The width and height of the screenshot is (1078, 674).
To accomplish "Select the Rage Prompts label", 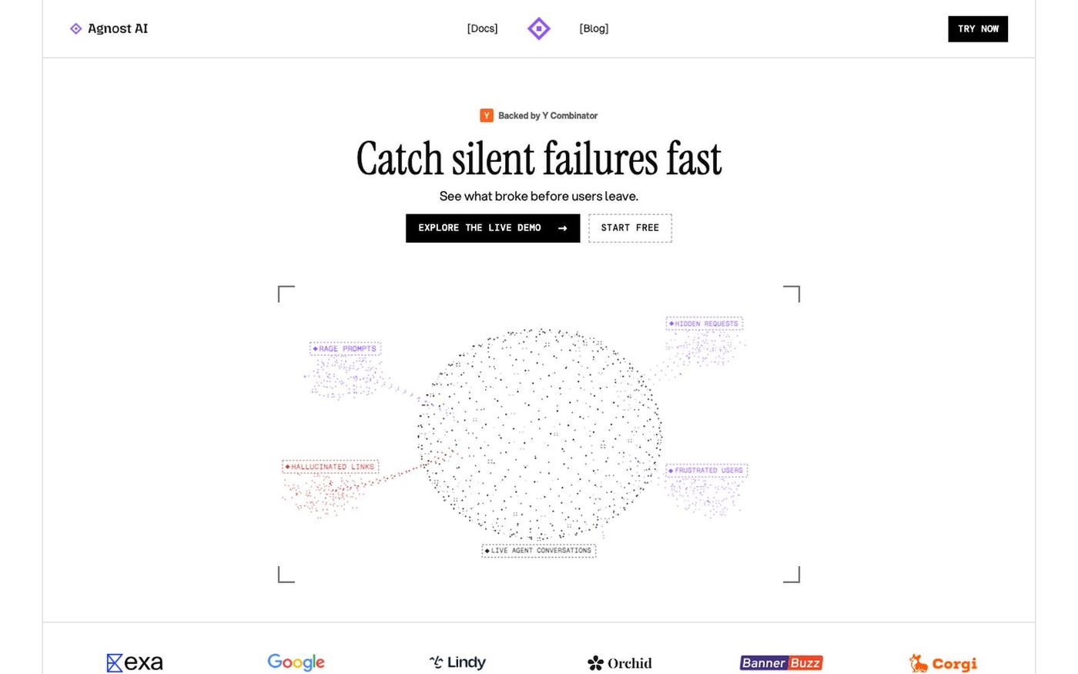I will tap(345, 349).
